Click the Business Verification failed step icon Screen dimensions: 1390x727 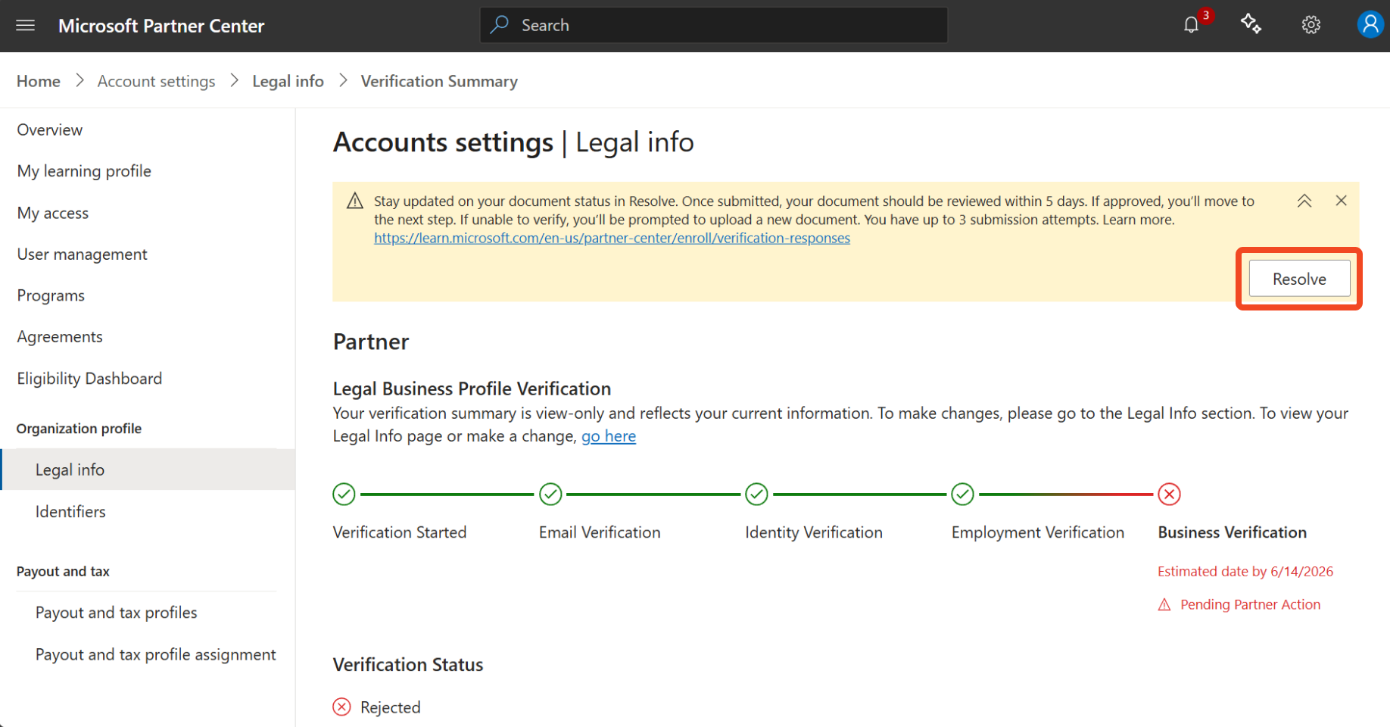(1169, 495)
